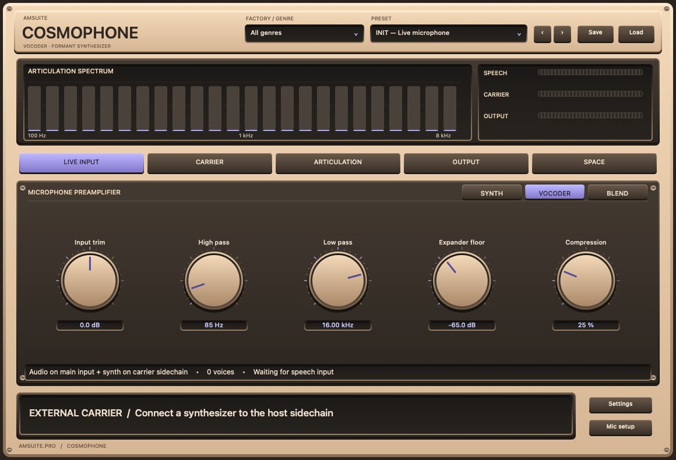676x460 pixels.
Task: Click the High pass knob
Action: click(x=214, y=281)
